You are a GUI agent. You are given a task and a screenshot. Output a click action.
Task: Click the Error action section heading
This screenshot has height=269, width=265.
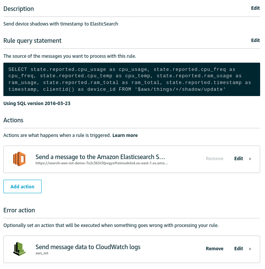pyautogui.click(x=19, y=210)
